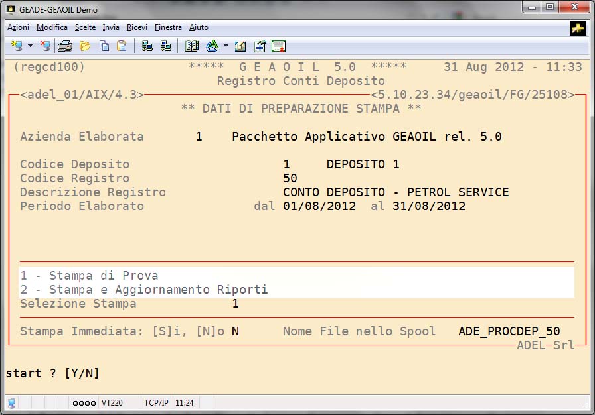Click the open book toolbar icon

pyautogui.click(x=192, y=46)
